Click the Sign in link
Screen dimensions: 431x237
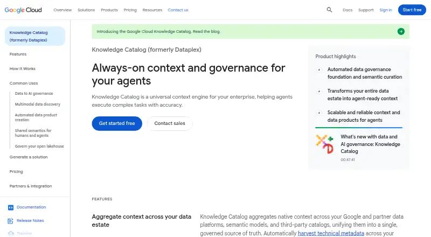click(x=386, y=10)
